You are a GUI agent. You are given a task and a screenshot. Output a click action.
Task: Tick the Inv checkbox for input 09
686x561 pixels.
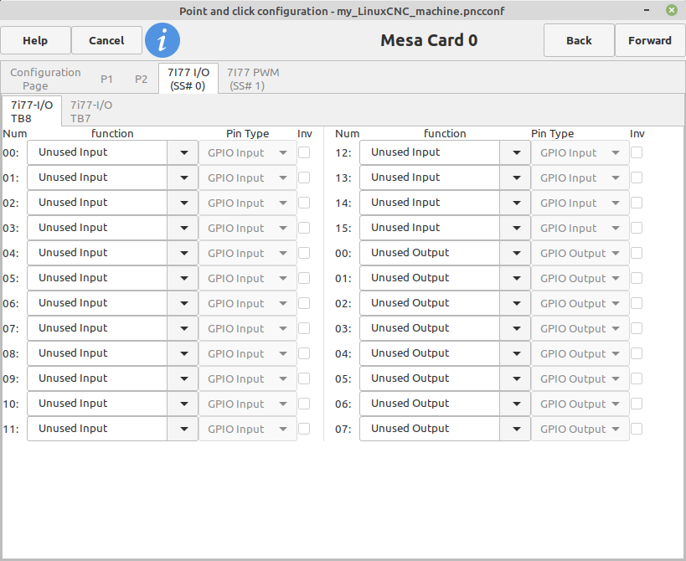(x=304, y=378)
